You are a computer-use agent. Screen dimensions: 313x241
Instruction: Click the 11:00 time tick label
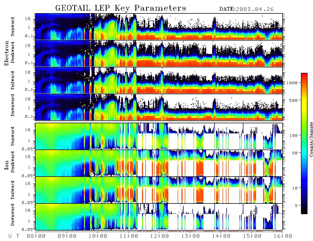[129, 236]
